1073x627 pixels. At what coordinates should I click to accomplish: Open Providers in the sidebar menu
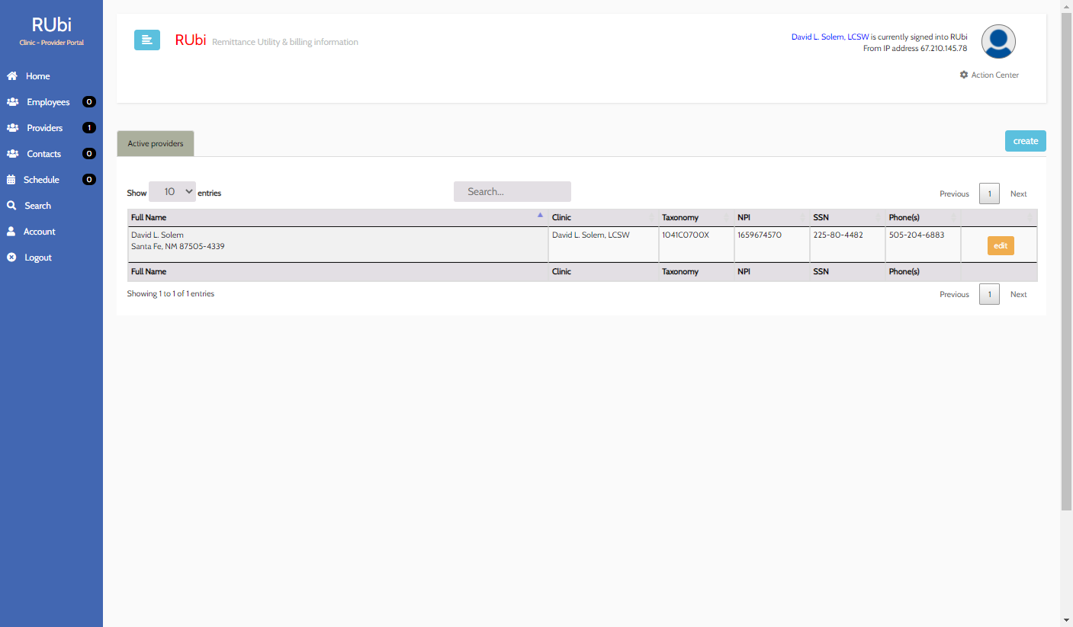pyautogui.click(x=45, y=128)
